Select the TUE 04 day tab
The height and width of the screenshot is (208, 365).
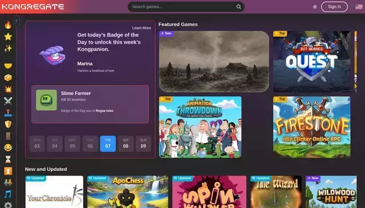click(x=55, y=144)
